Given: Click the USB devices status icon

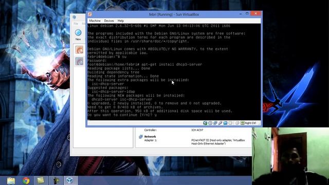Looking at the screenshot, I should [220, 123].
